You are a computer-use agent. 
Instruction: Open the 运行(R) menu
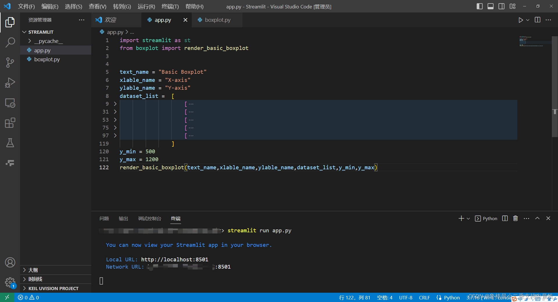(146, 6)
